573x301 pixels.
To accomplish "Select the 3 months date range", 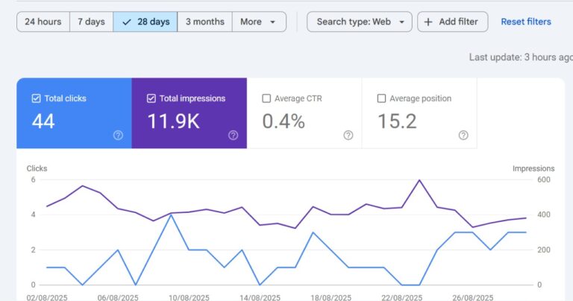I will tap(204, 22).
